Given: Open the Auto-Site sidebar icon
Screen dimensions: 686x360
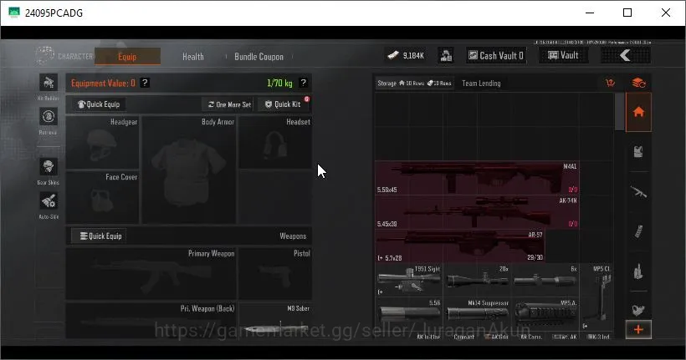Looking at the screenshot, I should point(49,201).
